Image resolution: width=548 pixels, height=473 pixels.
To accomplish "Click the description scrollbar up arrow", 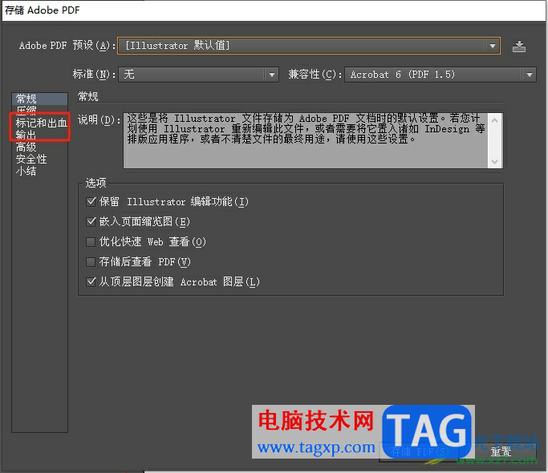I will pos(494,120).
